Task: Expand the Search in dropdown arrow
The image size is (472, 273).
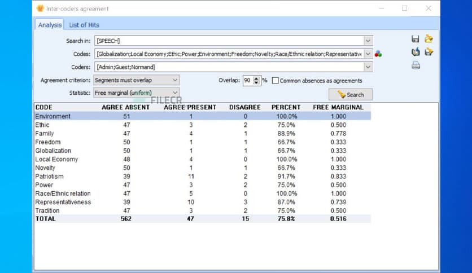Action: [x=368, y=41]
